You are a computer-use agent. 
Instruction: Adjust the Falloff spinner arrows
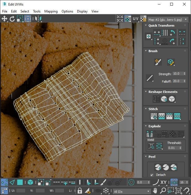[184, 81]
